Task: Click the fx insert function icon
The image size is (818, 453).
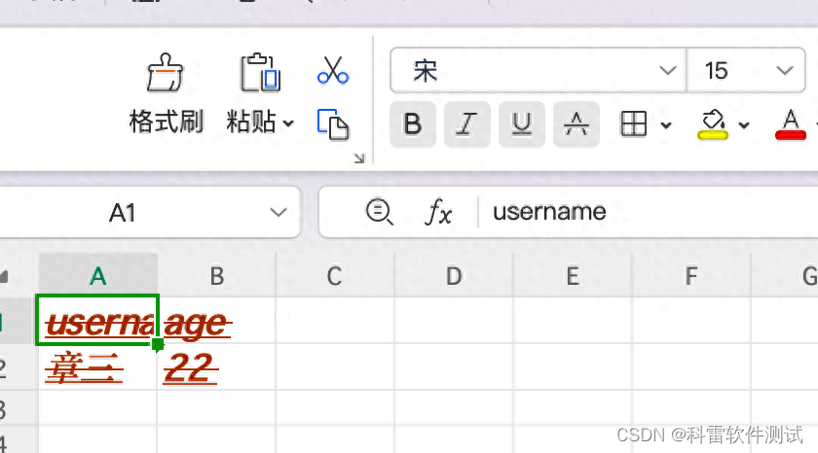Action: [x=438, y=212]
